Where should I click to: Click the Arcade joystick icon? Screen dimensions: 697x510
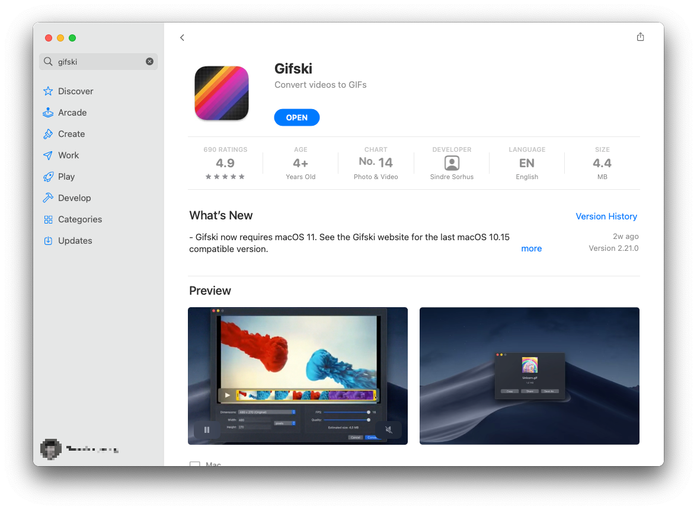(48, 113)
